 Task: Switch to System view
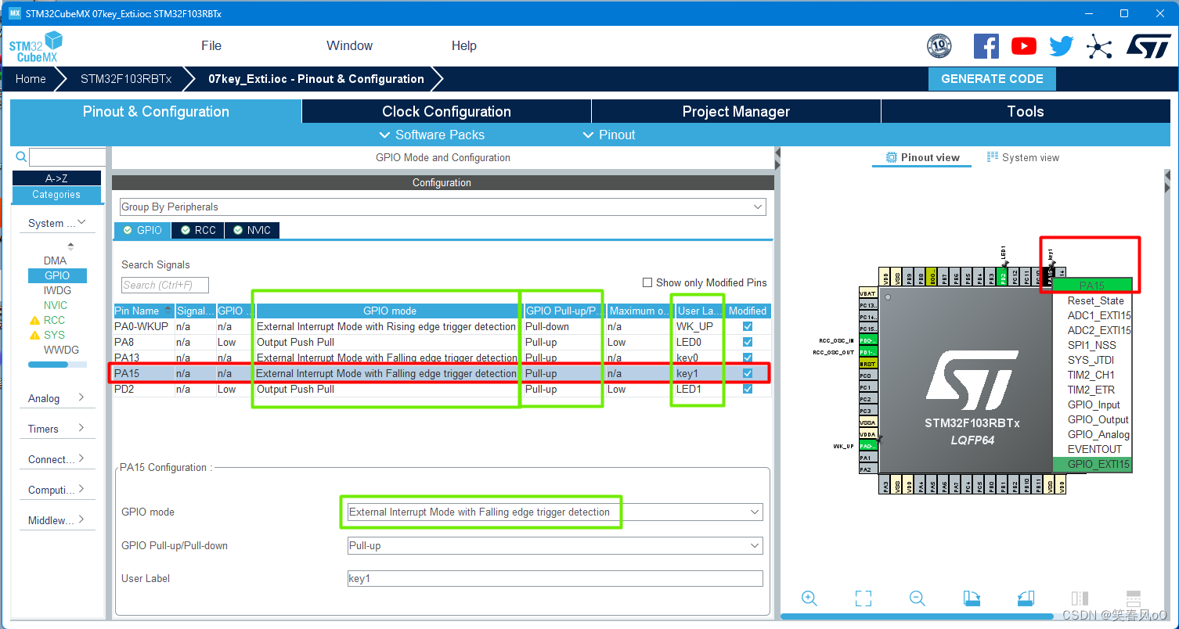[x=1023, y=157]
